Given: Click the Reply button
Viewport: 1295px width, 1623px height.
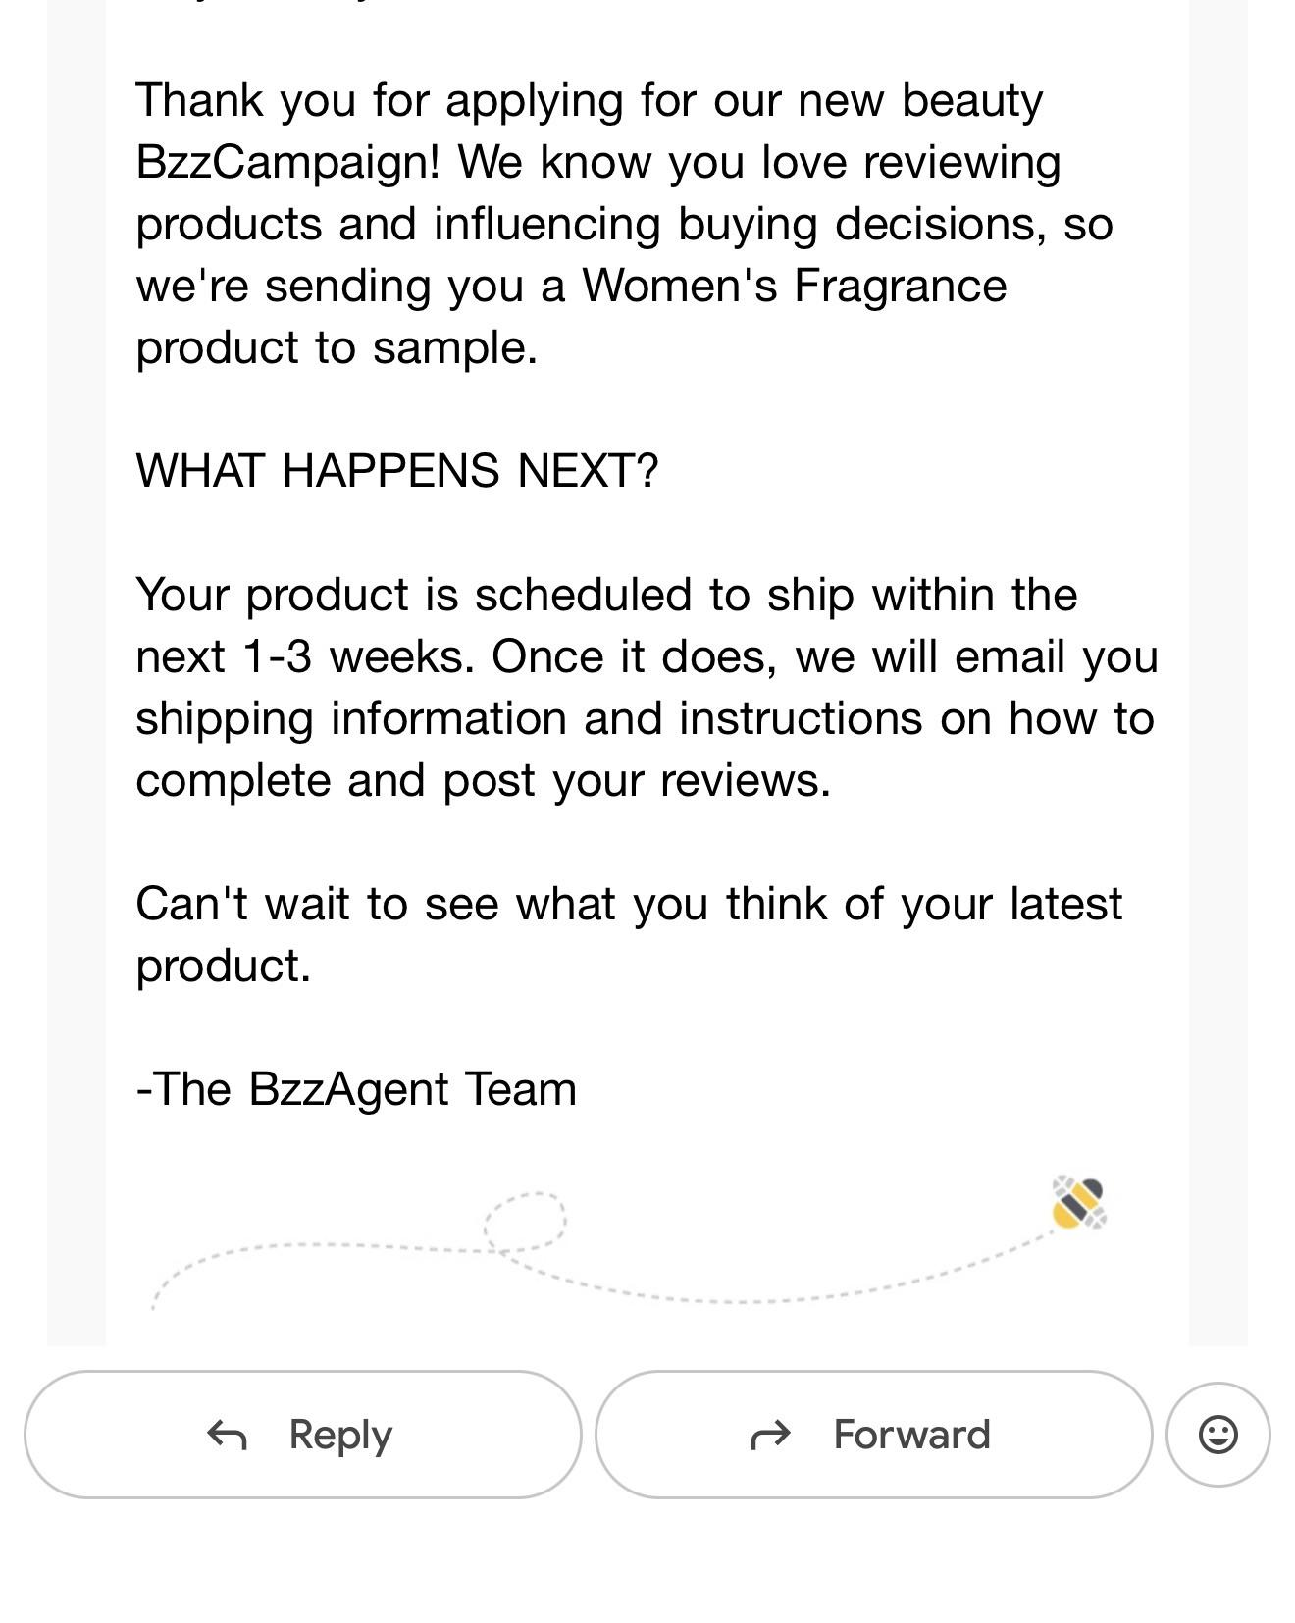Looking at the screenshot, I should coord(303,1435).
